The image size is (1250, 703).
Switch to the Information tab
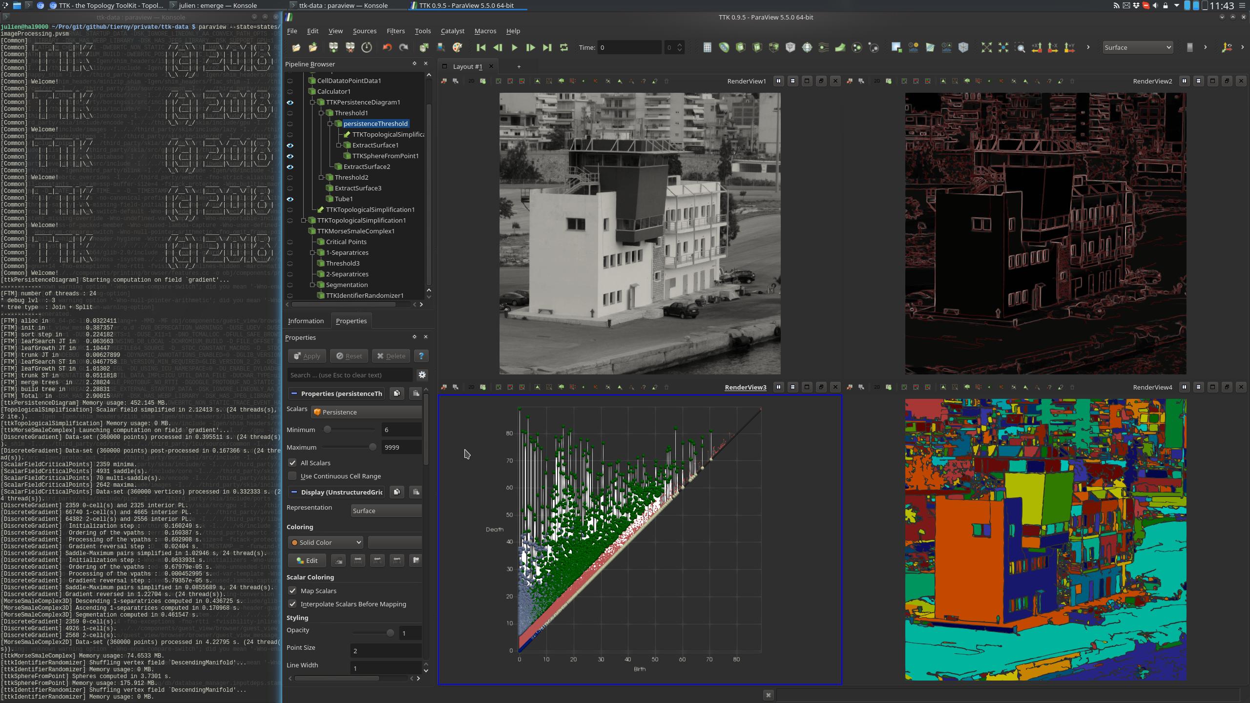(306, 321)
